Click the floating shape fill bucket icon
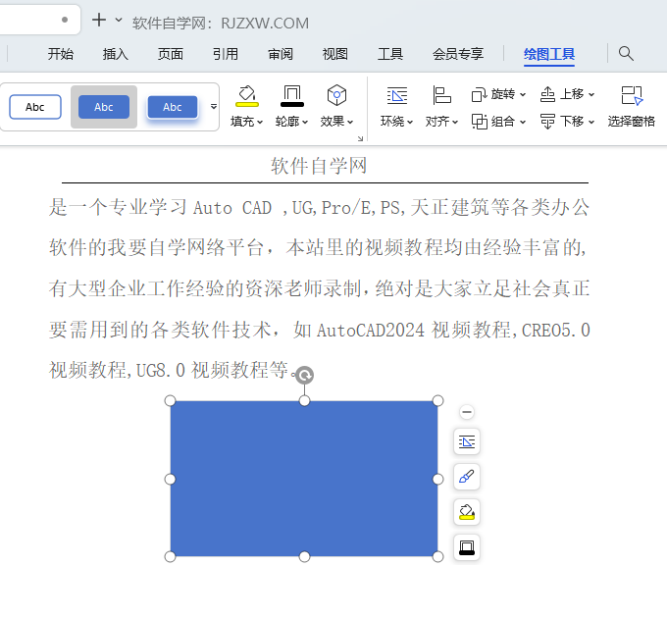Image resolution: width=667 pixels, height=618 pixels. tap(467, 512)
